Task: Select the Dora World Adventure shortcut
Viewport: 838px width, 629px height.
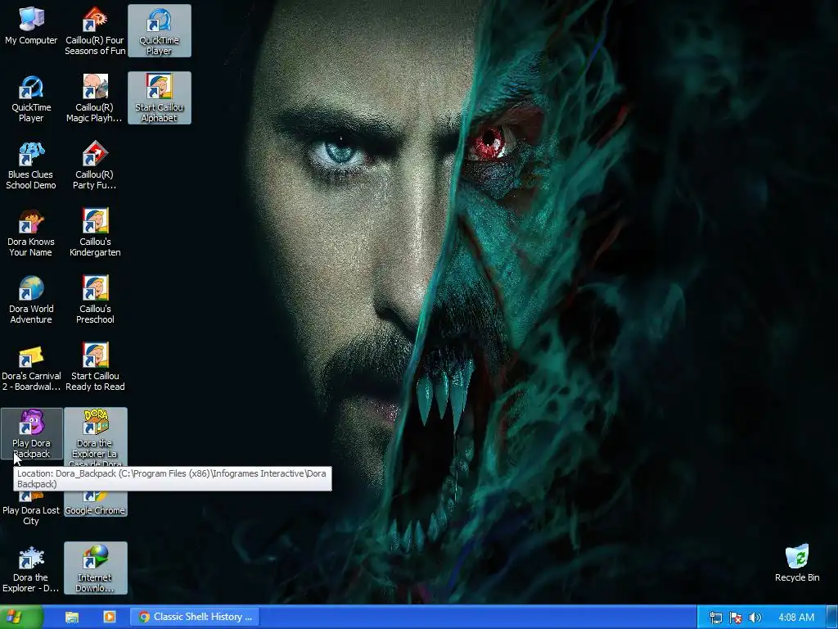Action: [x=31, y=300]
